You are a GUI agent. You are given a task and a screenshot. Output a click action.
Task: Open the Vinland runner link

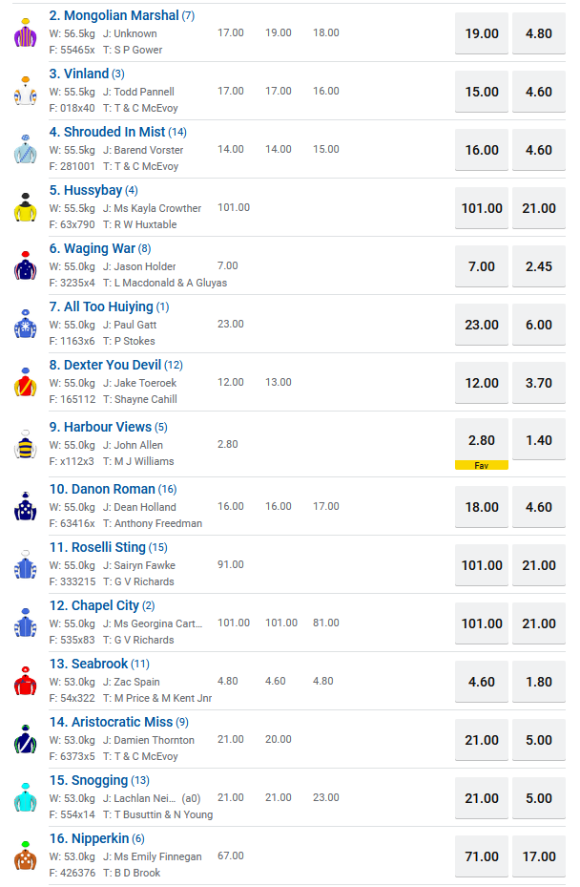click(x=85, y=74)
